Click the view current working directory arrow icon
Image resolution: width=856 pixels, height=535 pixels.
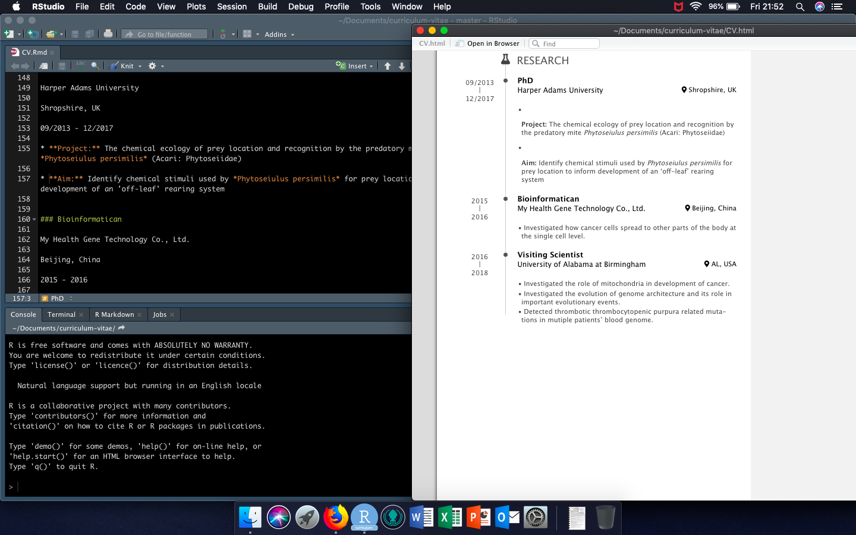coord(122,328)
